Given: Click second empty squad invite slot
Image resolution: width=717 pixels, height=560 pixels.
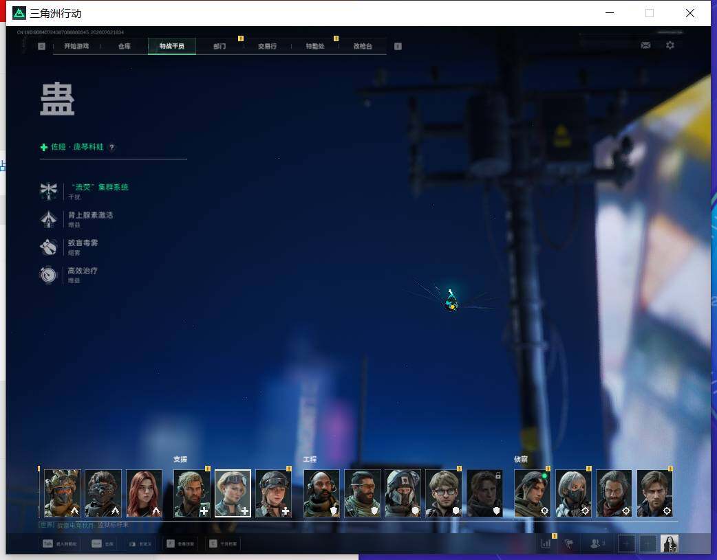Looking at the screenshot, I should point(648,544).
